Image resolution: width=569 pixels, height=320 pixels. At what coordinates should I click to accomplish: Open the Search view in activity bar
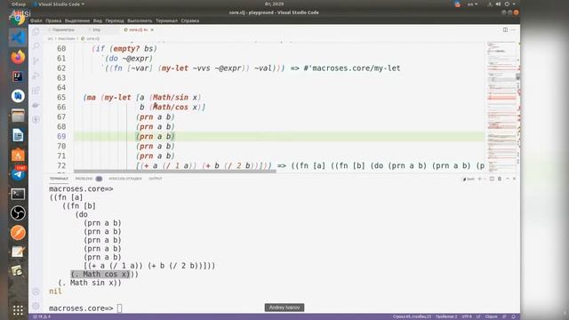(36, 46)
